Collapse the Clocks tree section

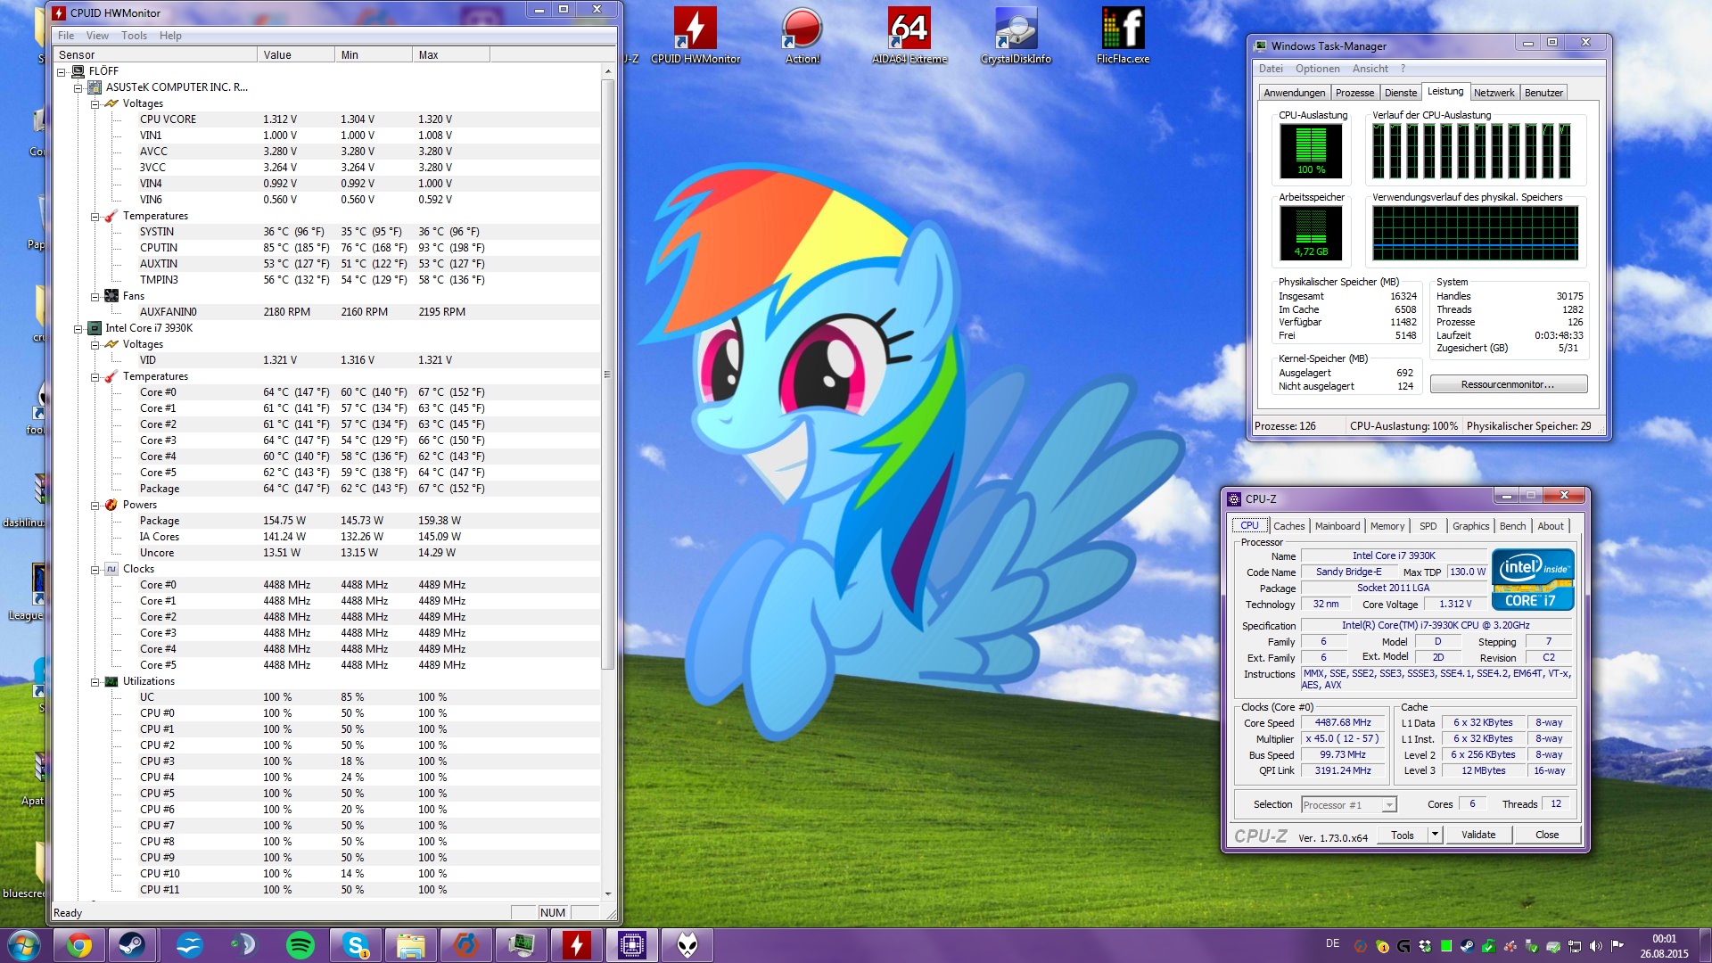pyautogui.click(x=95, y=570)
